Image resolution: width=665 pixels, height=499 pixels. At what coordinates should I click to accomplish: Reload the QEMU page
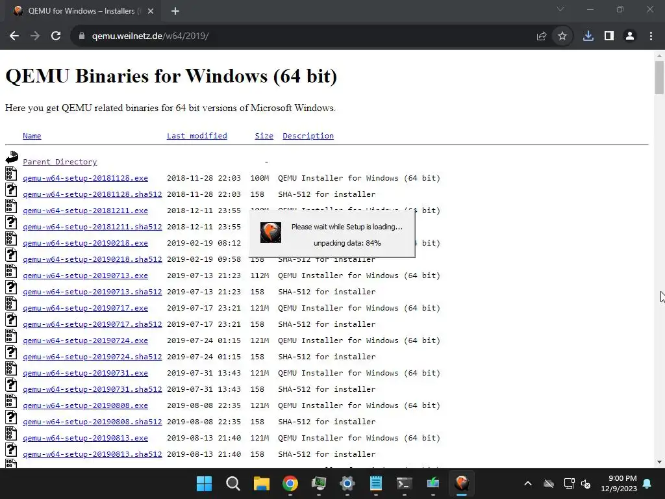(56, 36)
